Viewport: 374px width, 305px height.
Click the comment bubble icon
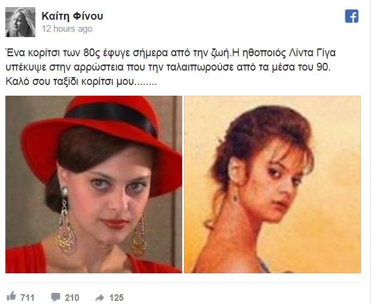click(x=55, y=297)
